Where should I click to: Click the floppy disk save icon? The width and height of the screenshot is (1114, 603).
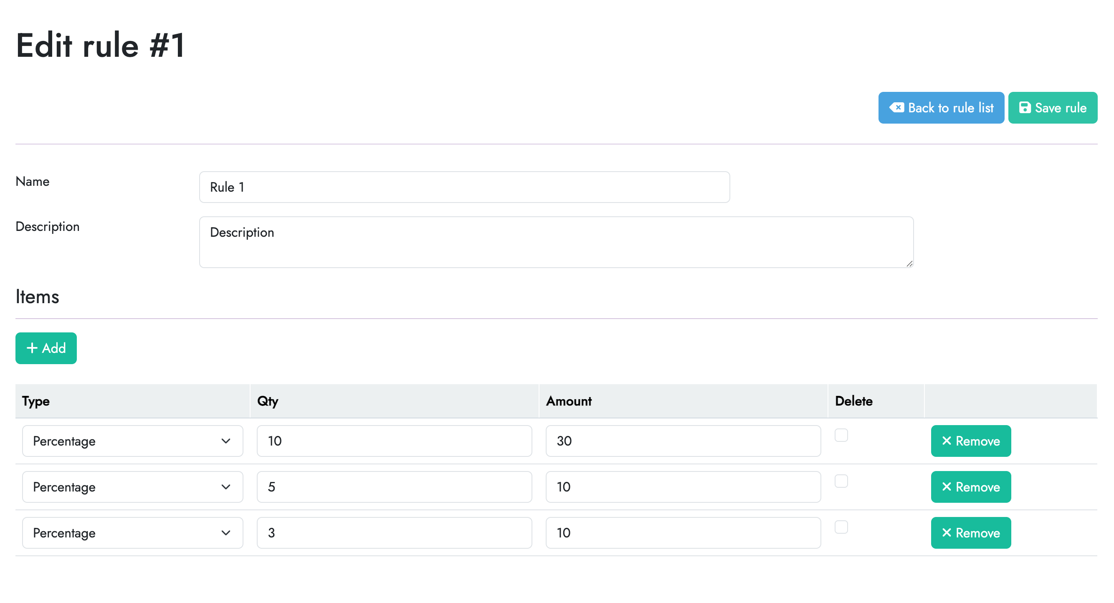pos(1025,107)
